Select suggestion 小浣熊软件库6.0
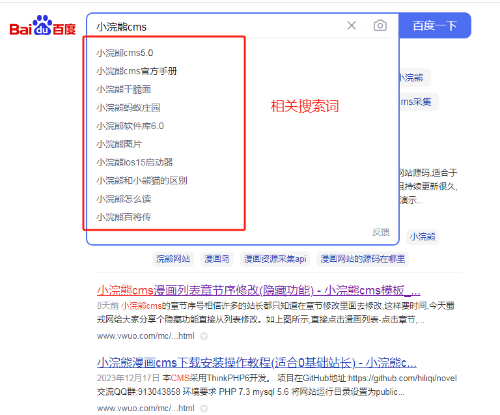The height and width of the screenshot is (415, 500). coord(130,126)
